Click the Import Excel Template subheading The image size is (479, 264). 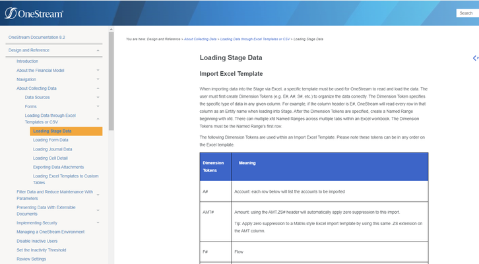(x=231, y=74)
